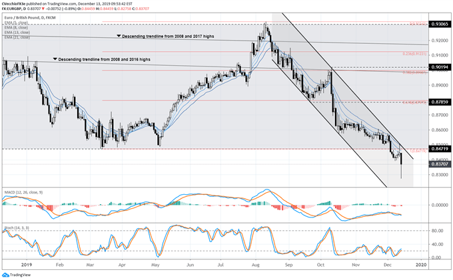Click the 0.93065 price label
This screenshot has height=280, width=453.
(440, 24)
